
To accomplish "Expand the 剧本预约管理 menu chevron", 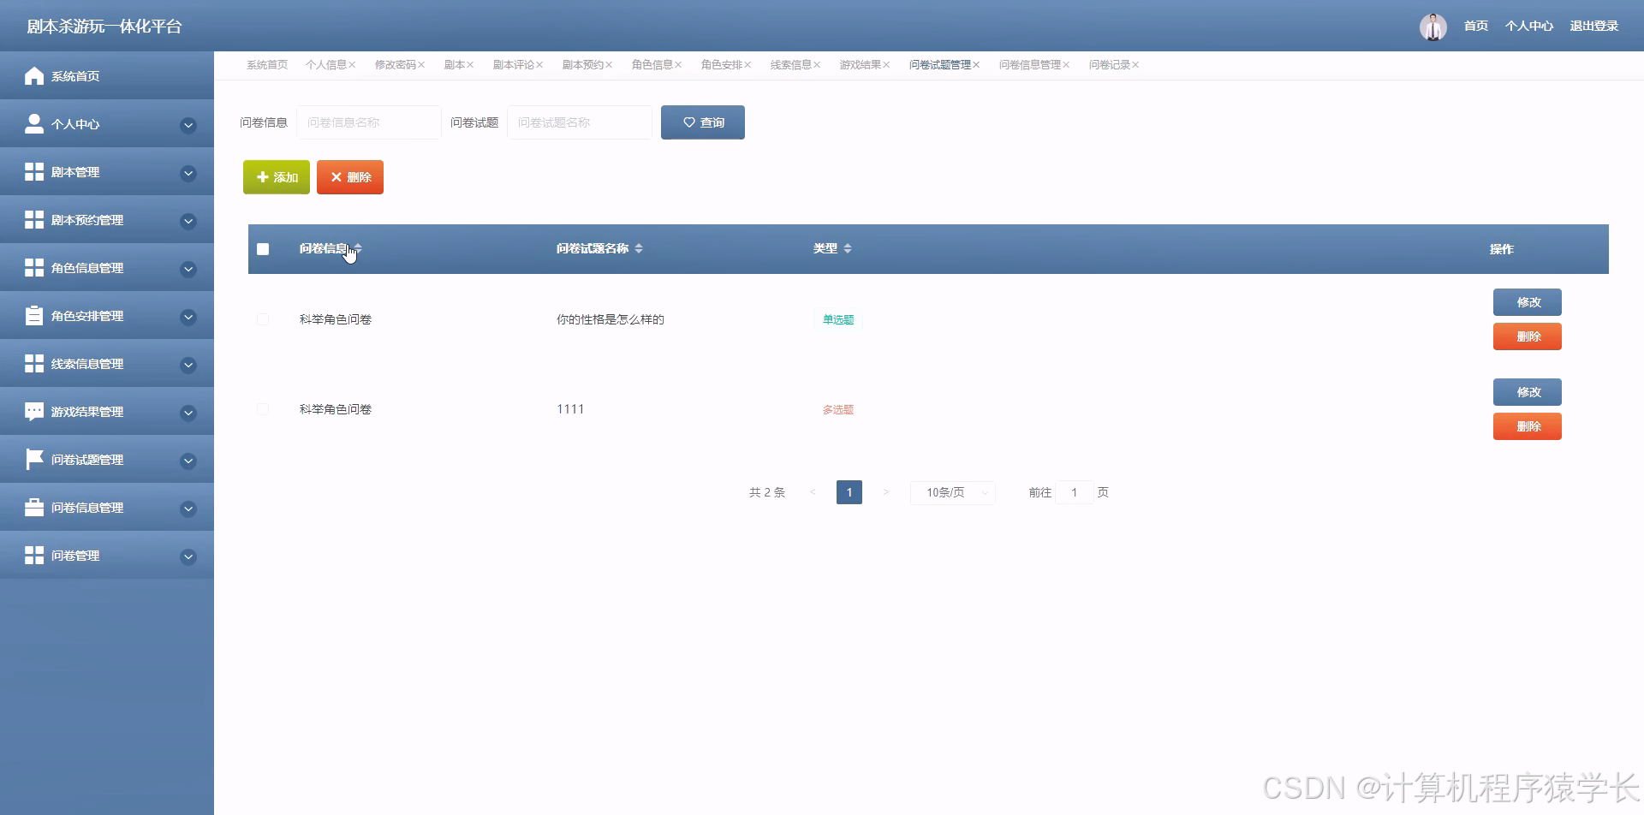I will 188,222.
